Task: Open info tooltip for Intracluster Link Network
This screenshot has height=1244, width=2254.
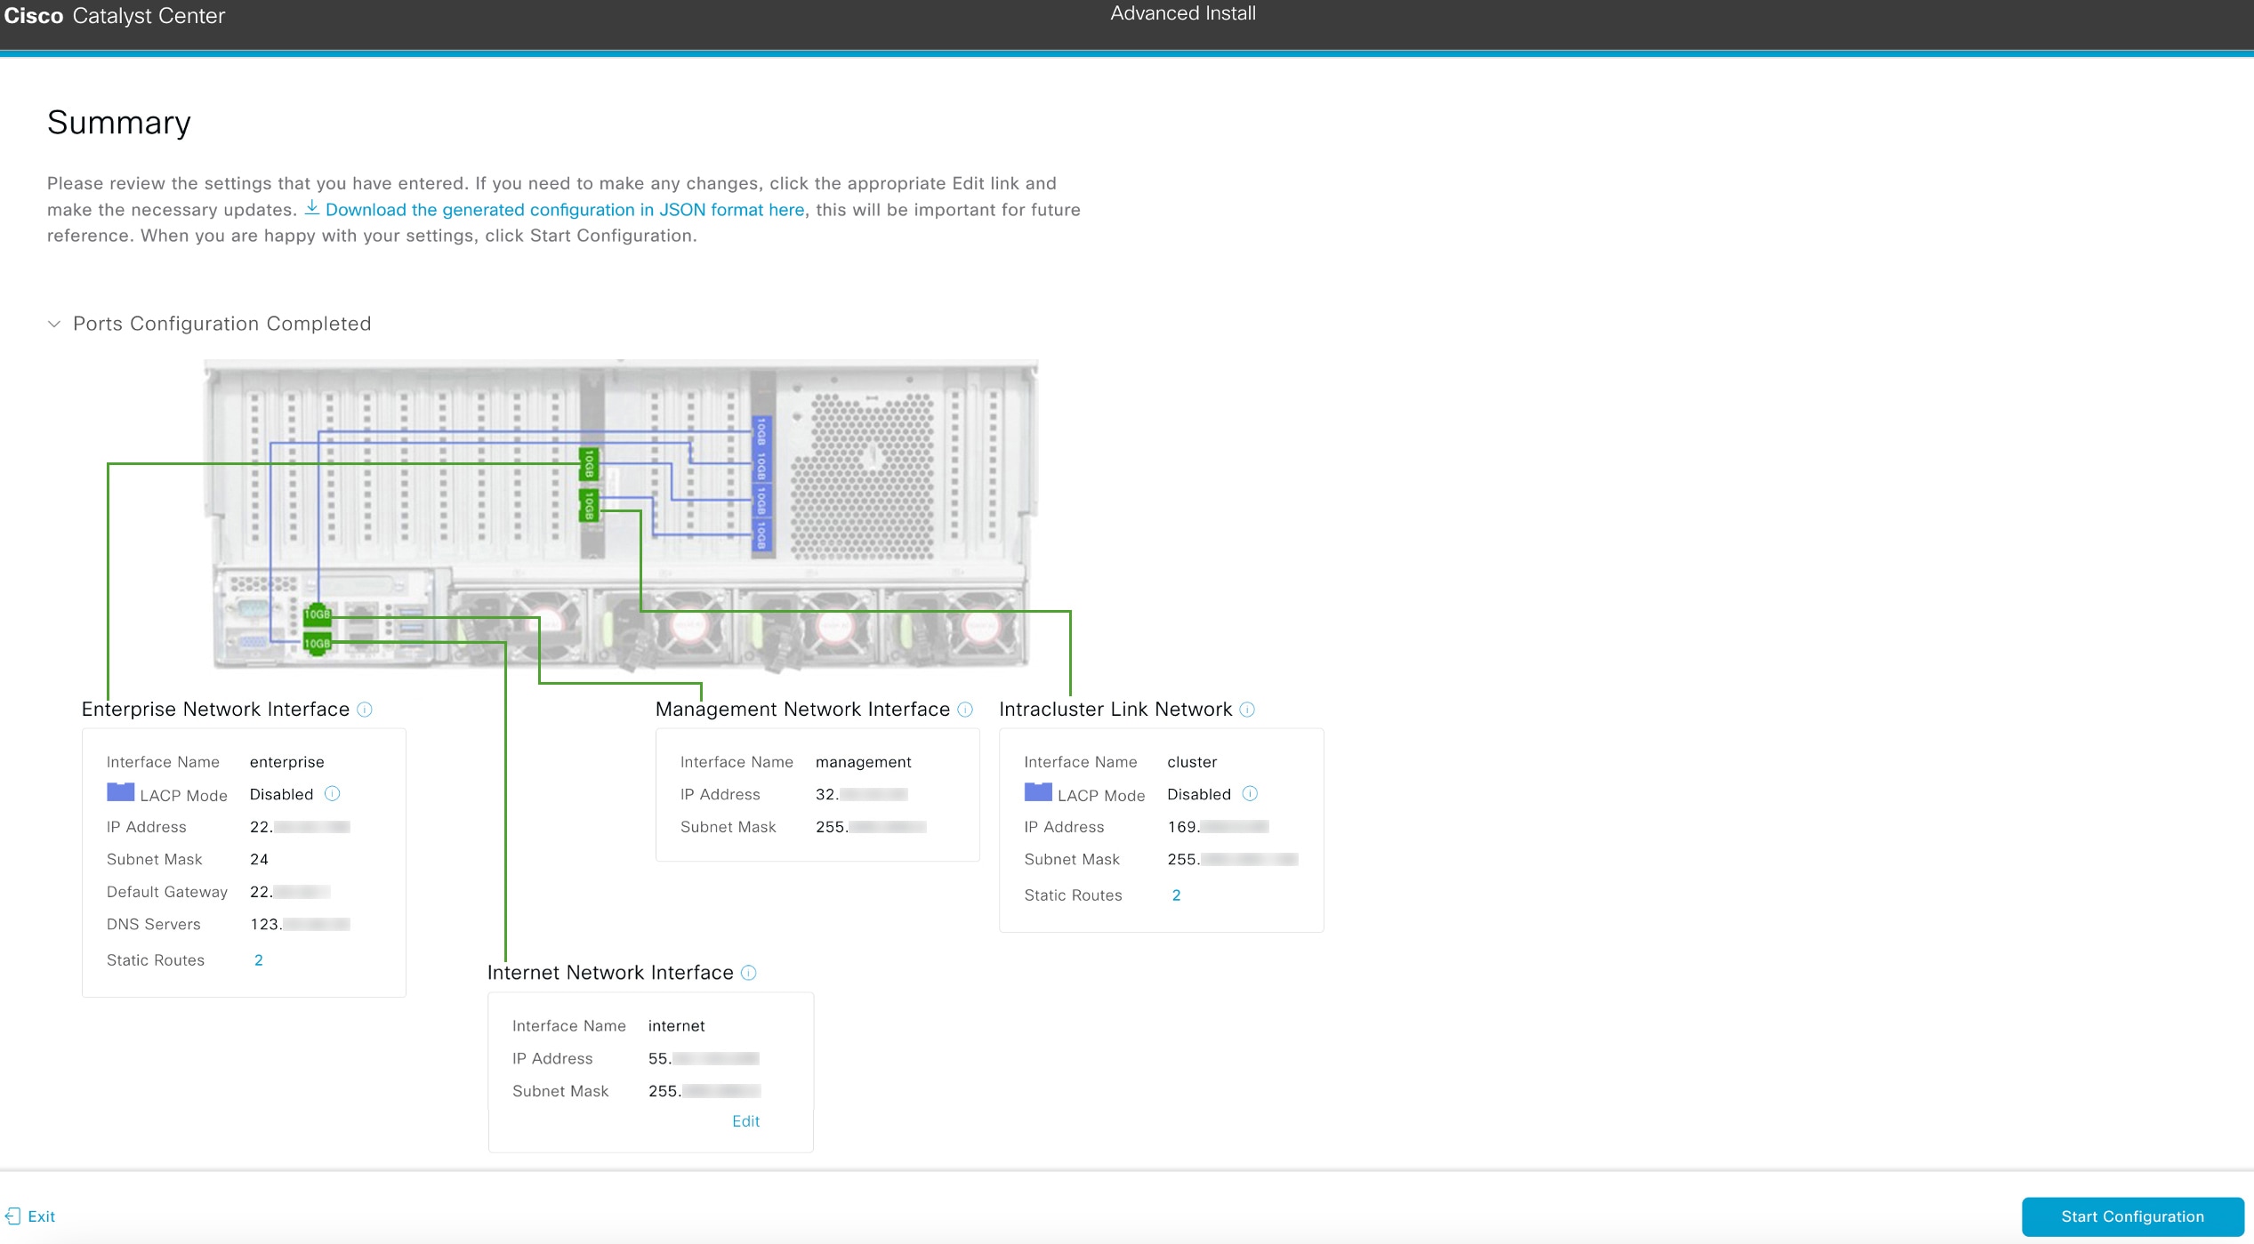Action: pos(1248,709)
